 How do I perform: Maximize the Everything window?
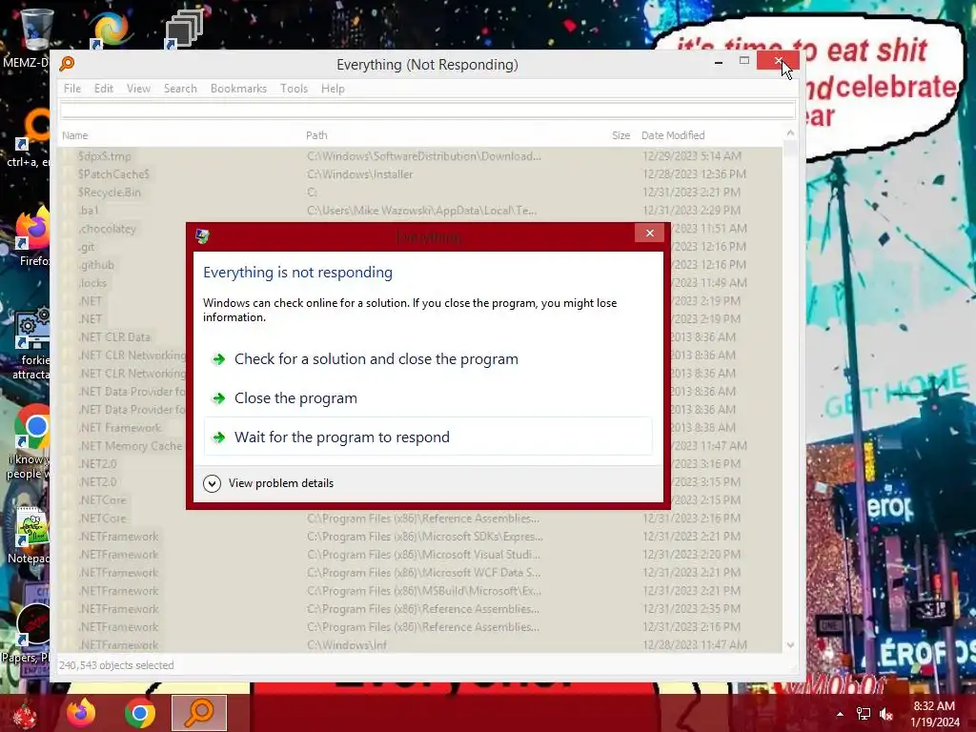tap(743, 61)
